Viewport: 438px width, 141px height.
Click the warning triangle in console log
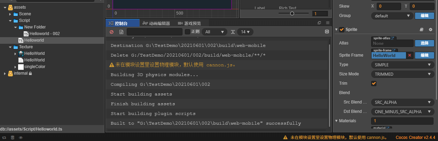(x=112, y=65)
